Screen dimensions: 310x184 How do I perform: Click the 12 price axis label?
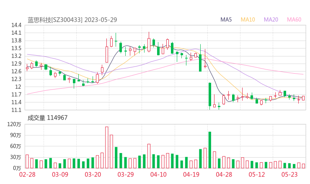[18, 87]
